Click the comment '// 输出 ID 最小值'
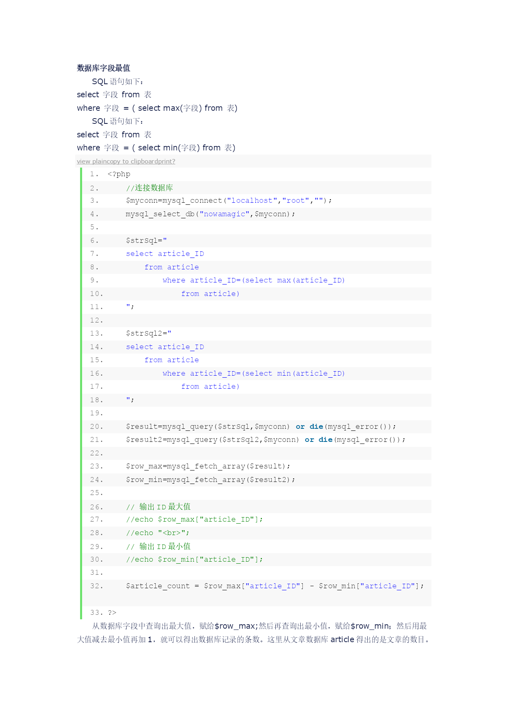 (158, 547)
